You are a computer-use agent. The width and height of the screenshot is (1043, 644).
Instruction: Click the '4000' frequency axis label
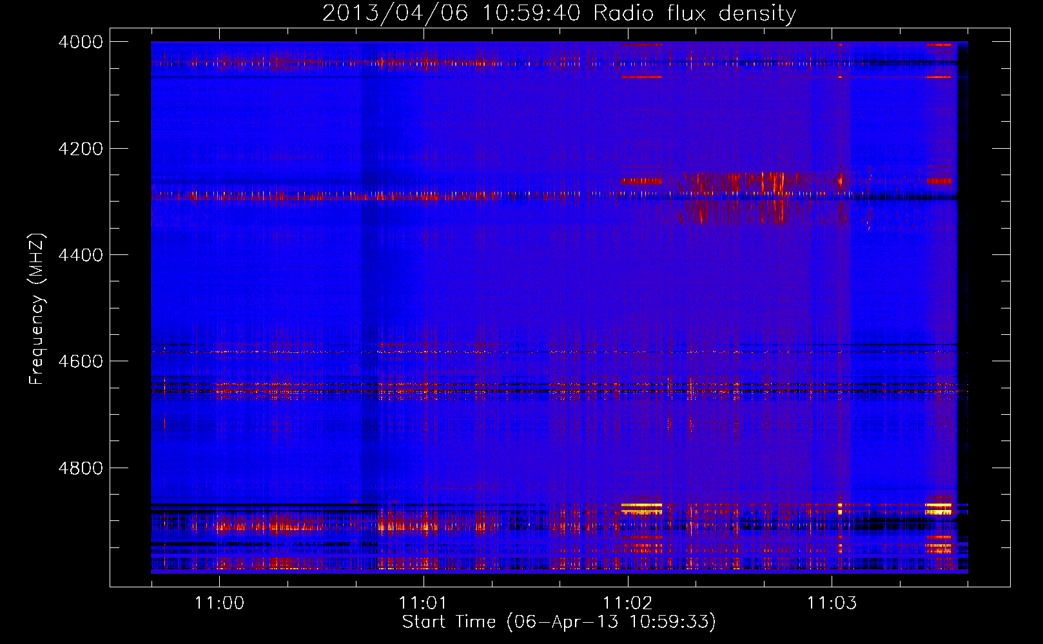tap(80, 42)
